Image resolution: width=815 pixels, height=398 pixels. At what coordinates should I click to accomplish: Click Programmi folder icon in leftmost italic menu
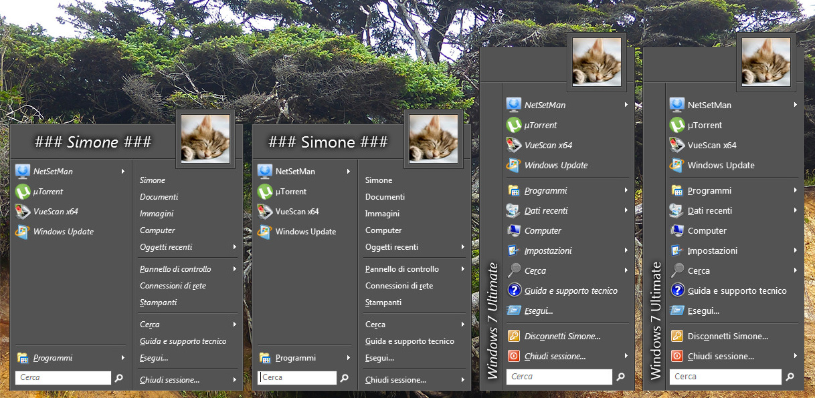coord(23,358)
